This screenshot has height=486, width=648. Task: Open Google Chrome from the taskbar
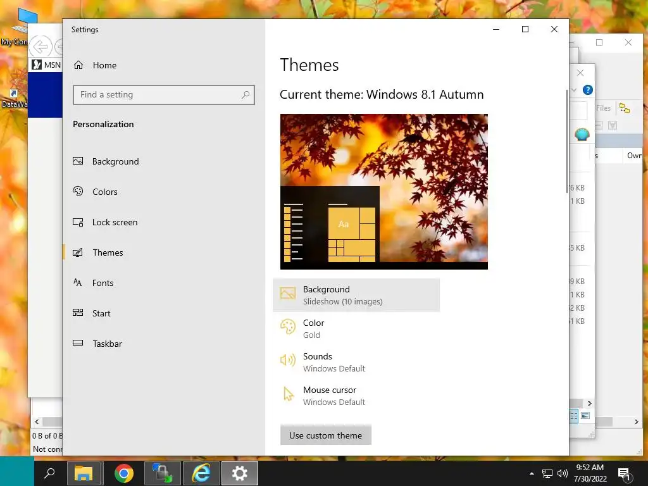click(x=124, y=473)
